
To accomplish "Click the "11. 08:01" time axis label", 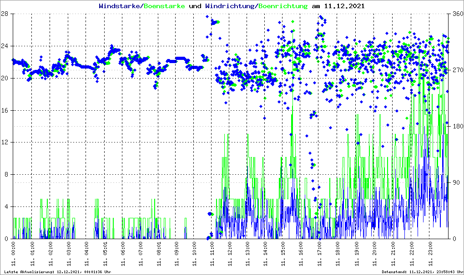I will (x=159, y=254).
